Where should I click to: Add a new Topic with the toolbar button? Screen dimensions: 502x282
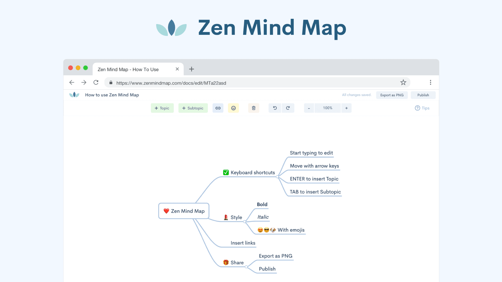[162, 108]
